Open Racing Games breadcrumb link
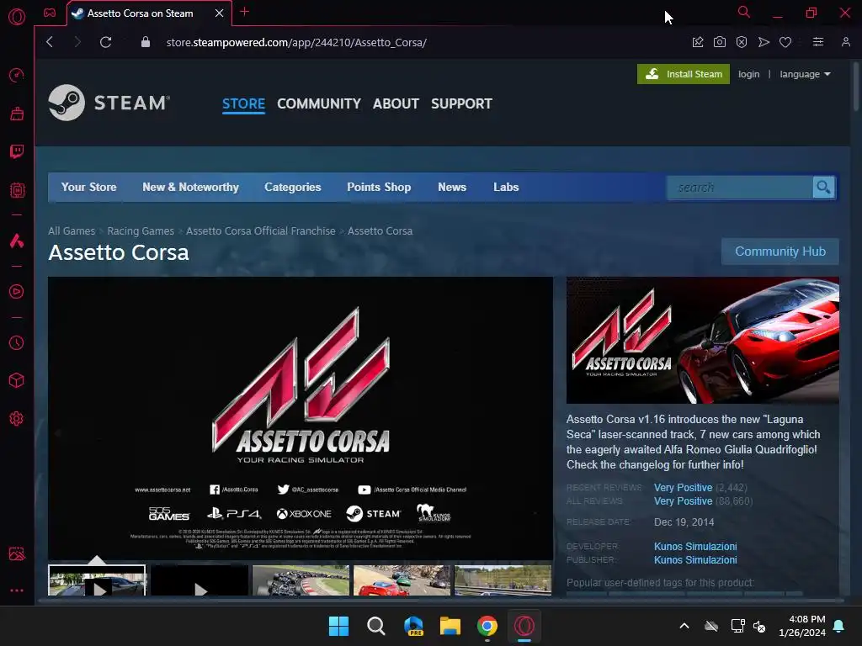 tap(141, 231)
